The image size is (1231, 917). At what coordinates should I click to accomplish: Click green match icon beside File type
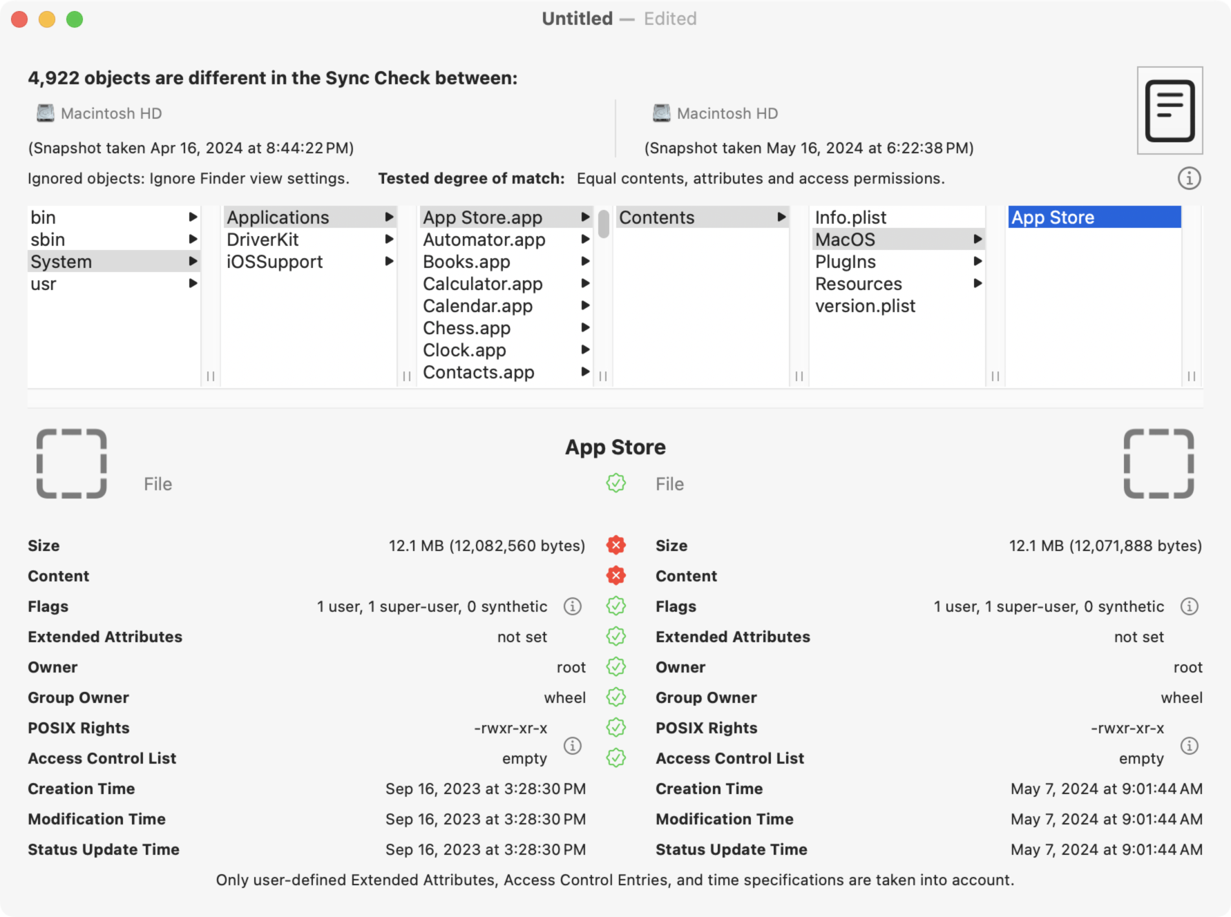coord(616,483)
